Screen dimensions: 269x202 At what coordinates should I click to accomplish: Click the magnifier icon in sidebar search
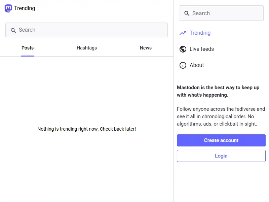tap(187, 13)
